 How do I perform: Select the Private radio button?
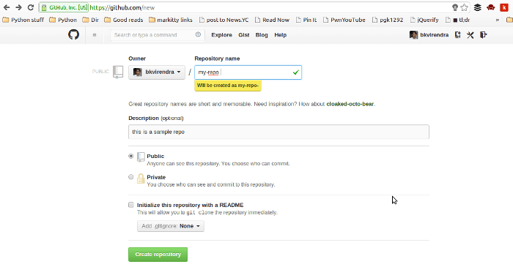(x=131, y=177)
